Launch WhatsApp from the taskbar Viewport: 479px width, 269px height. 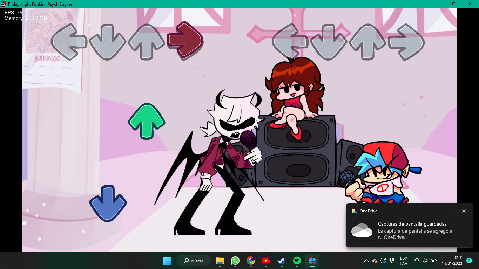tap(235, 261)
